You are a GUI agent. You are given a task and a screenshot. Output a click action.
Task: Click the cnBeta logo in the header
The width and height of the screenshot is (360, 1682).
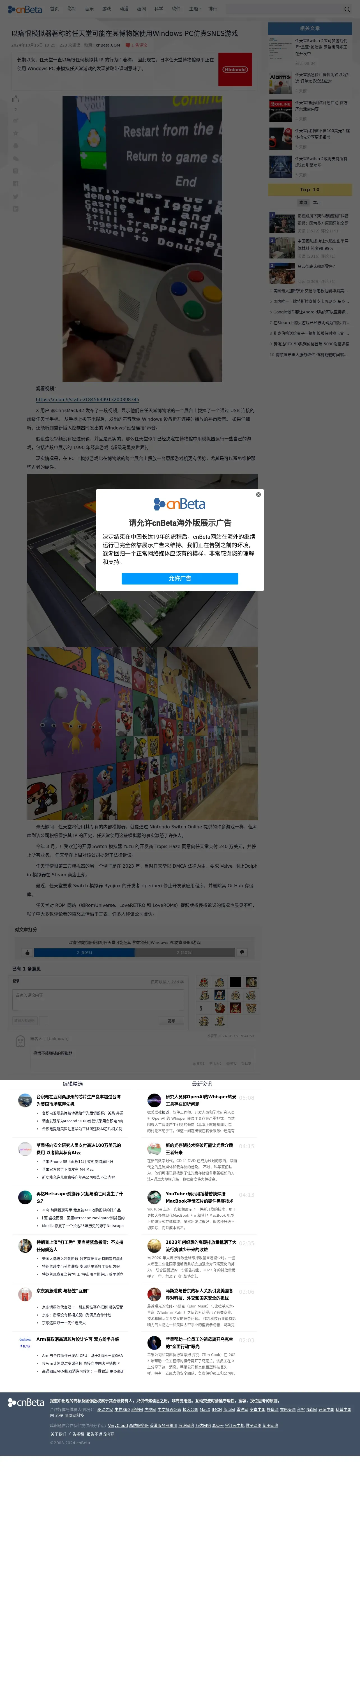pyautogui.click(x=25, y=9)
